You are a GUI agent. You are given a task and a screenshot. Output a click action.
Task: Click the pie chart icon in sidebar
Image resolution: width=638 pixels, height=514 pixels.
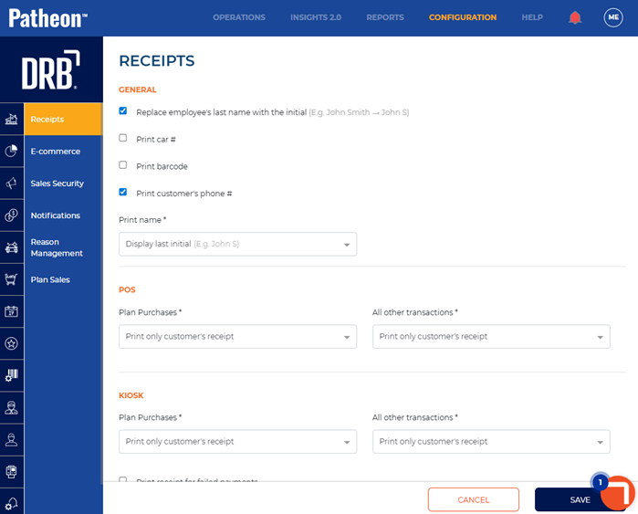point(12,152)
